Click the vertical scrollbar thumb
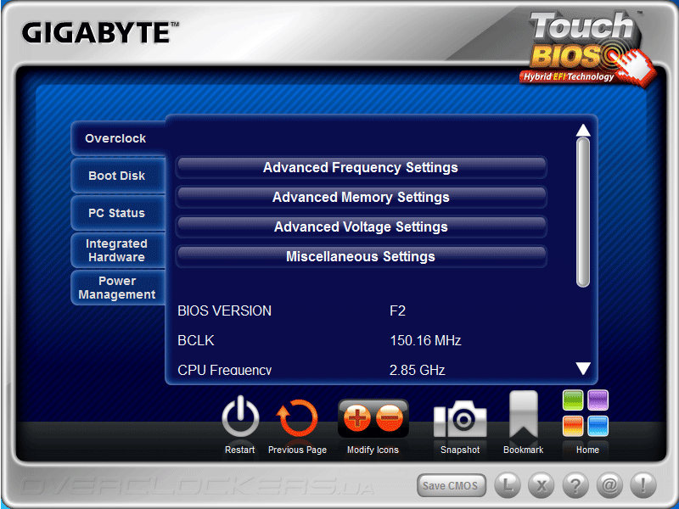 [x=583, y=213]
